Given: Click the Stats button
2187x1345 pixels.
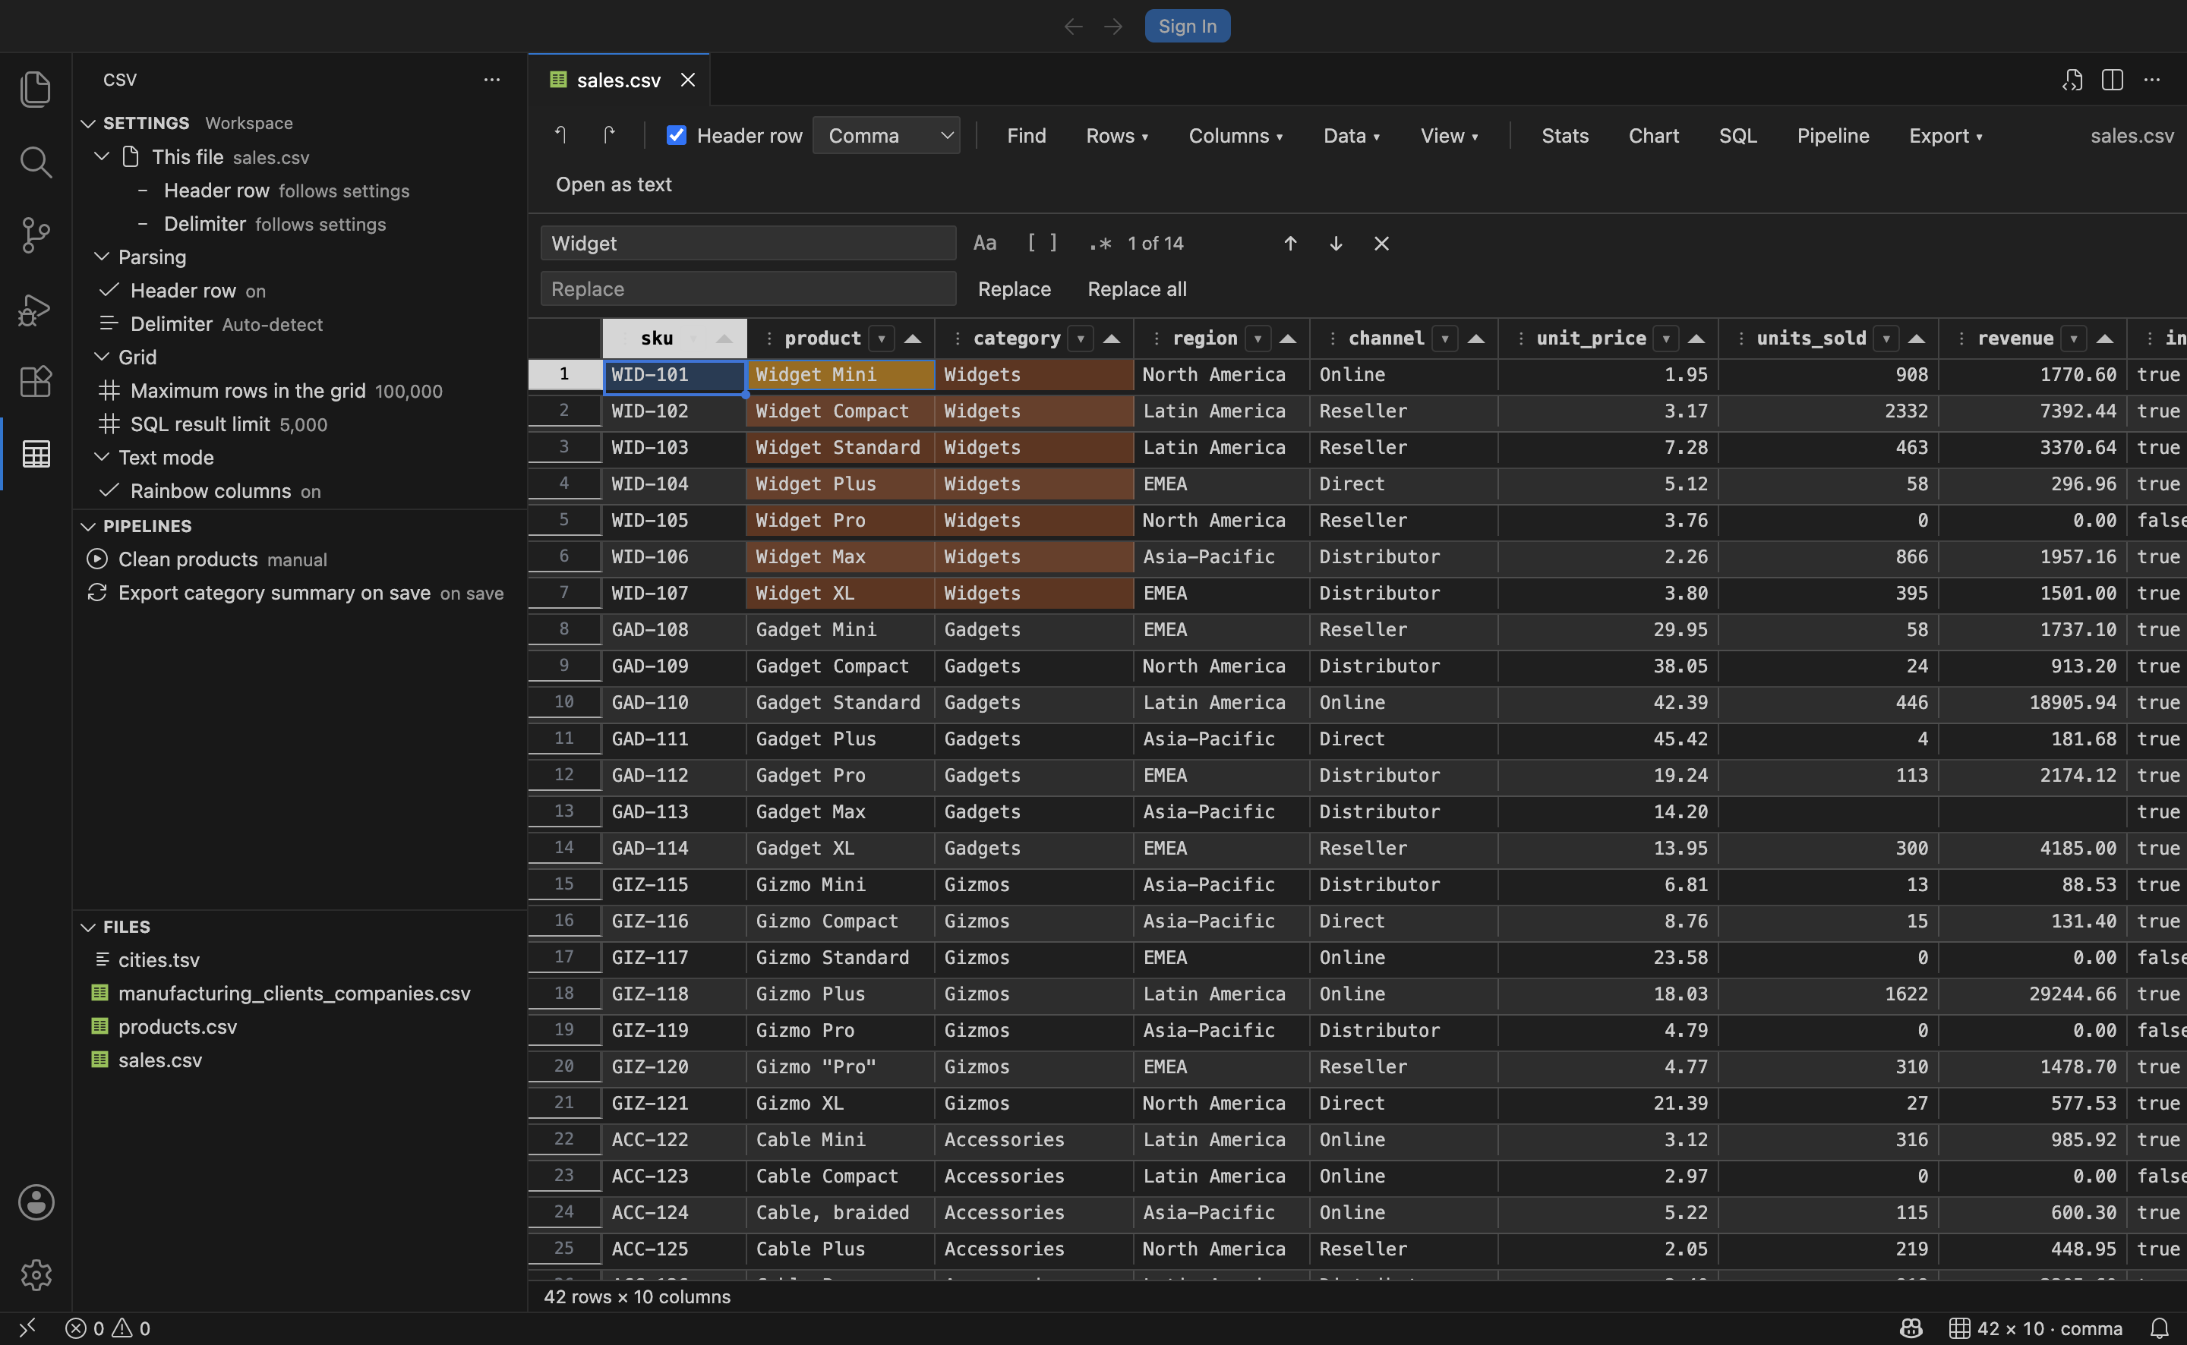Looking at the screenshot, I should (x=1564, y=135).
